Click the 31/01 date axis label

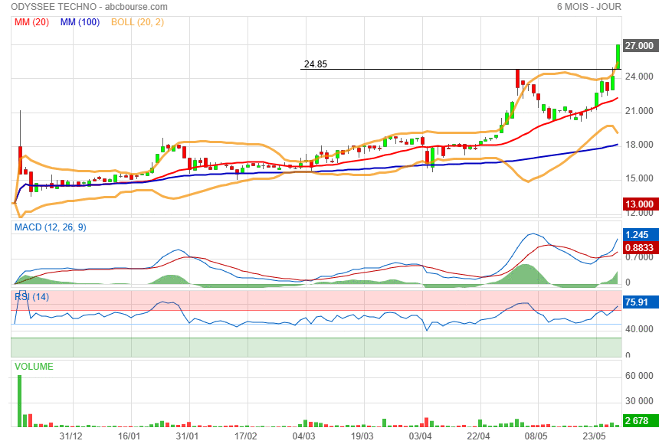pos(187,436)
